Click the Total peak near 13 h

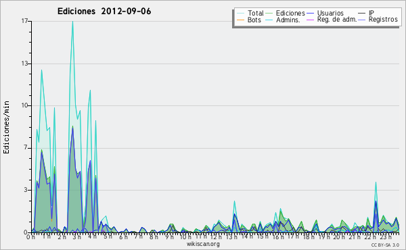point(234,201)
